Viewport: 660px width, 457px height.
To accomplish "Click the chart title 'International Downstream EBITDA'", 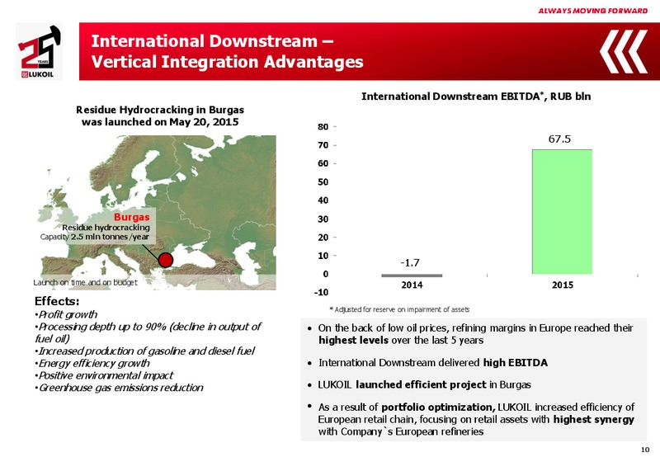I will click(476, 97).
